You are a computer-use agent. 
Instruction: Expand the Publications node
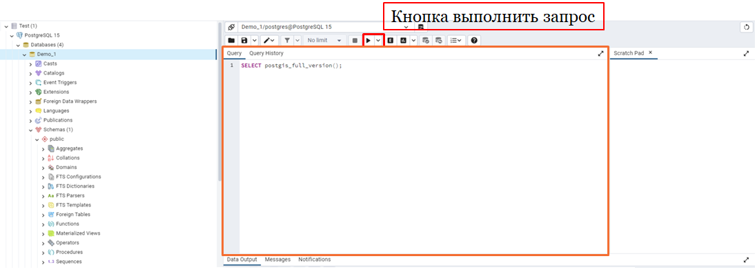tap(31, 120)
